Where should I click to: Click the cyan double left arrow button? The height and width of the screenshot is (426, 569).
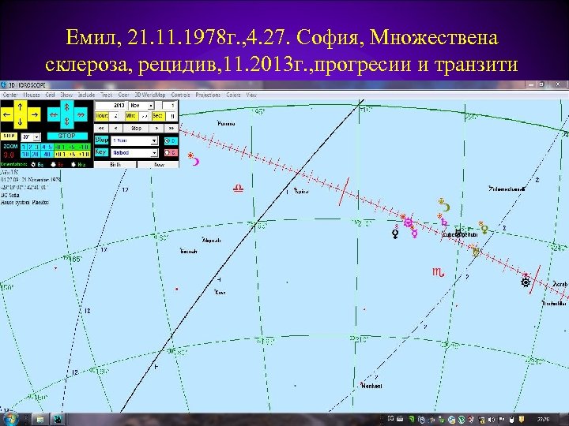pyautogui.click(x=54, y=115)
